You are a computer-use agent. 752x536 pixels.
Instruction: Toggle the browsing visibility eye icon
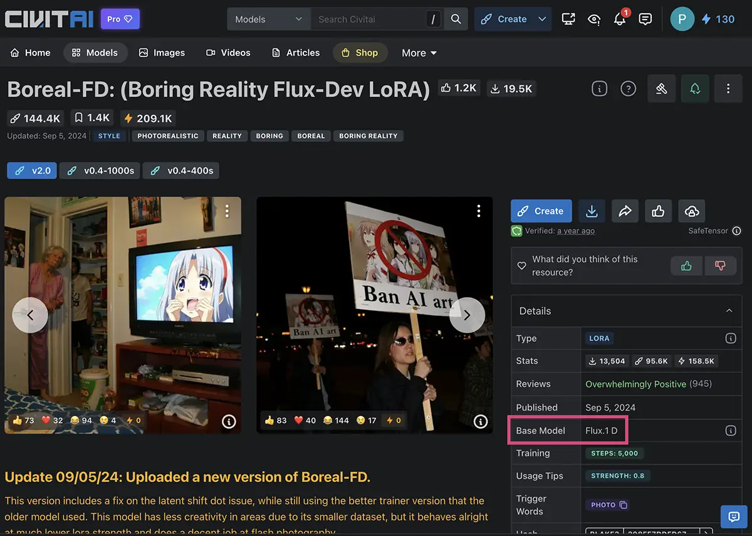(593, 19)
